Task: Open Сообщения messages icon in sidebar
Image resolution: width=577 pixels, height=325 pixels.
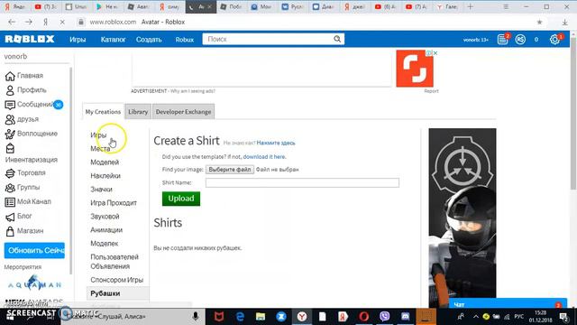Action: [x=10, y=105]
